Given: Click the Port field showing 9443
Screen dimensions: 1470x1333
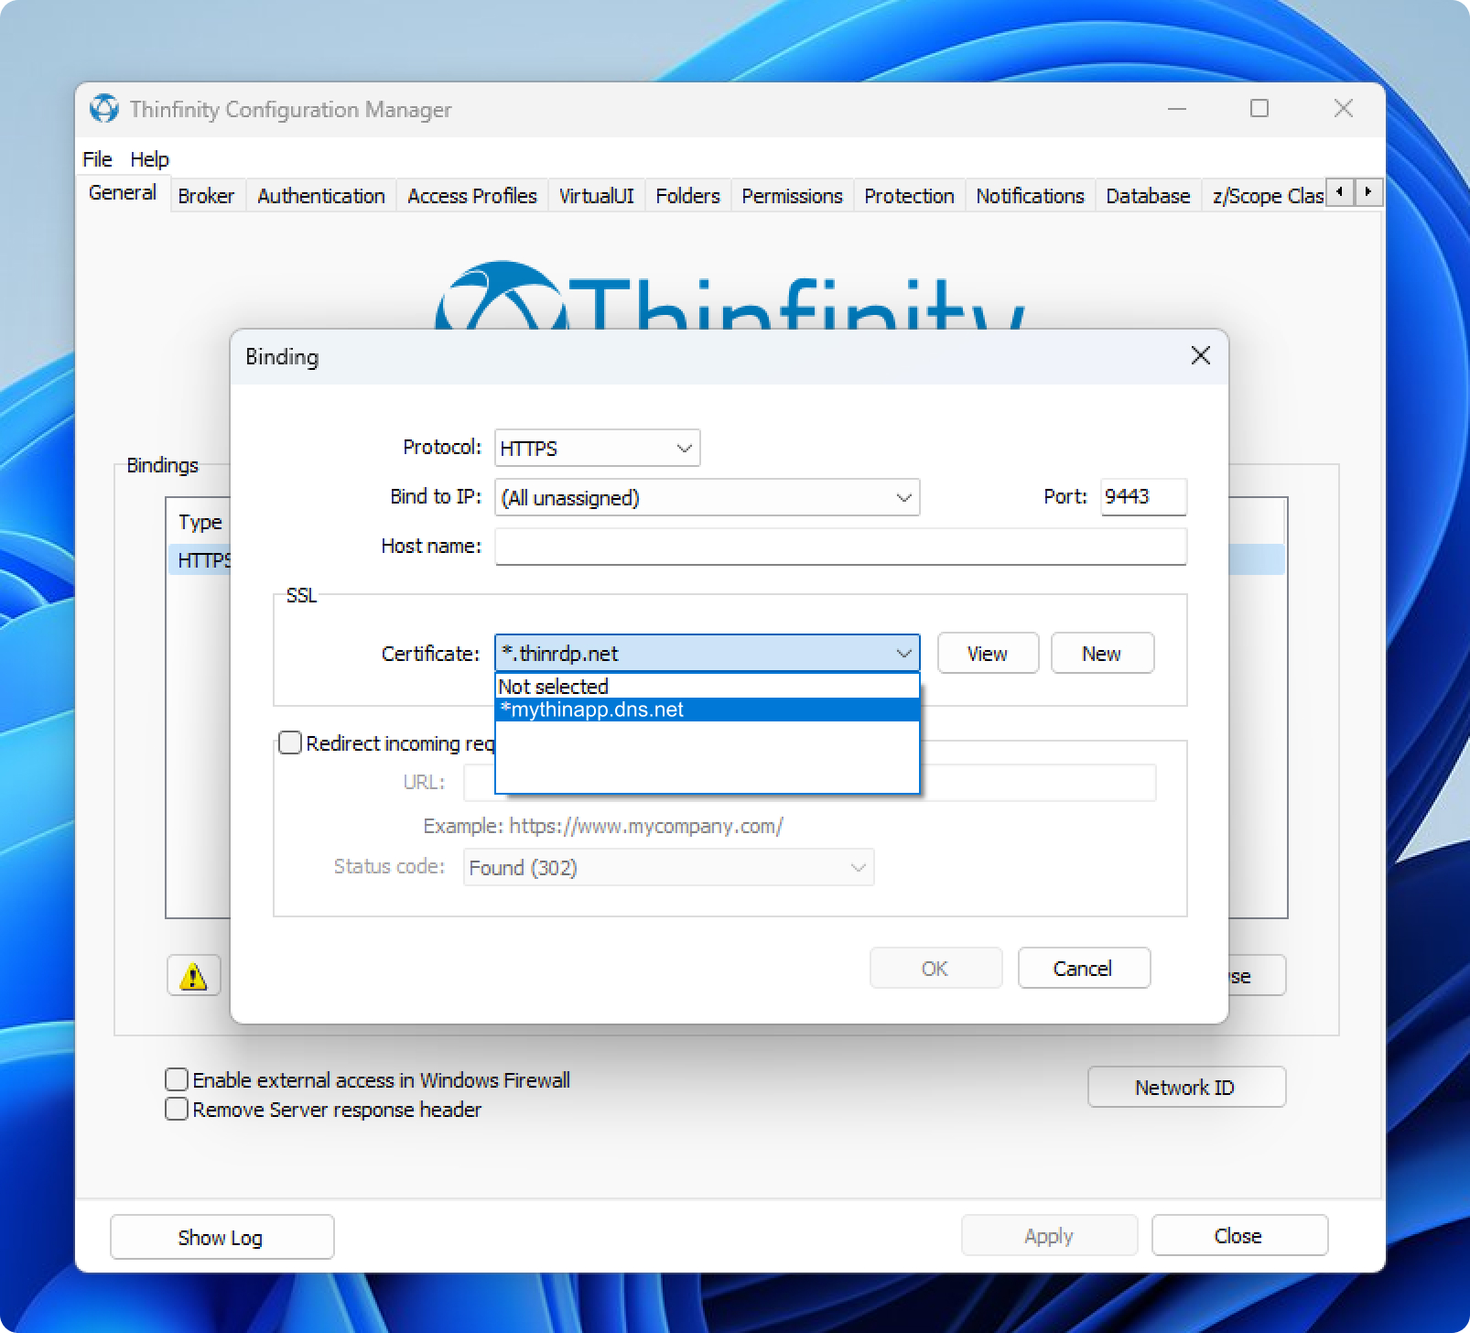Looking at the screenshot, I should click(1143, 496).
